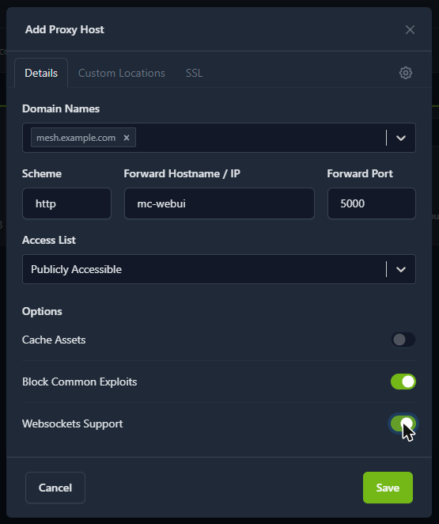Click the mesh.example.com domain tag text

[x=76, y=138]
